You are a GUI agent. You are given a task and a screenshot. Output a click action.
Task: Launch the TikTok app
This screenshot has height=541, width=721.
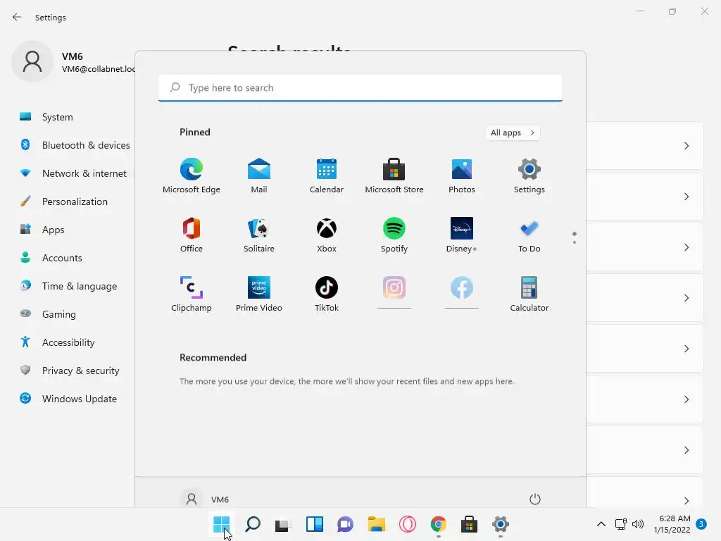[x=327, y=294]
